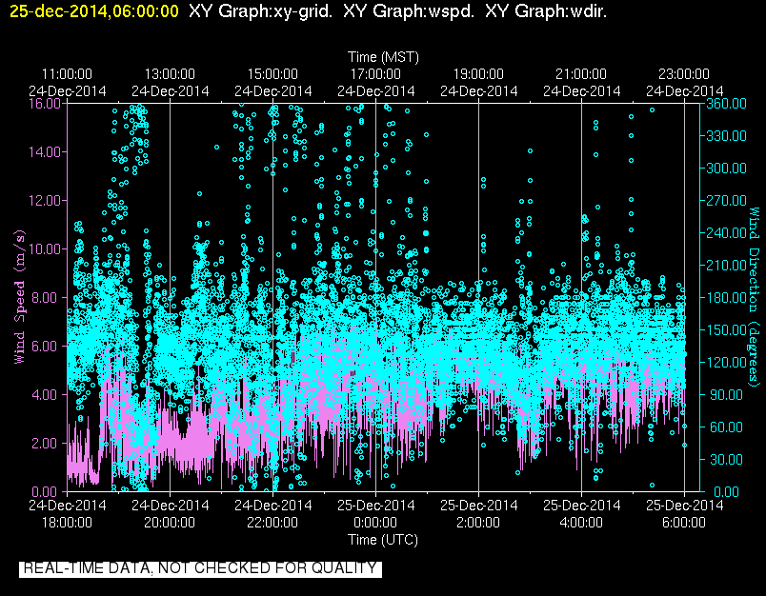Click the '30.00' wind direction tick label

tap(726, 459)
